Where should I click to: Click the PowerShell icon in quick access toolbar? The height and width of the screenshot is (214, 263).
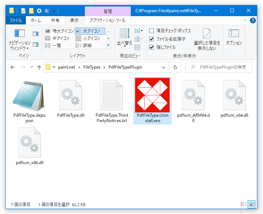click(x=47, y=11)
